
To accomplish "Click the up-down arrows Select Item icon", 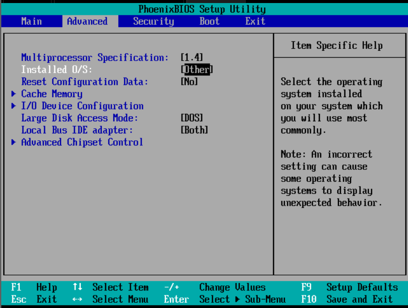I will (77, 287).
